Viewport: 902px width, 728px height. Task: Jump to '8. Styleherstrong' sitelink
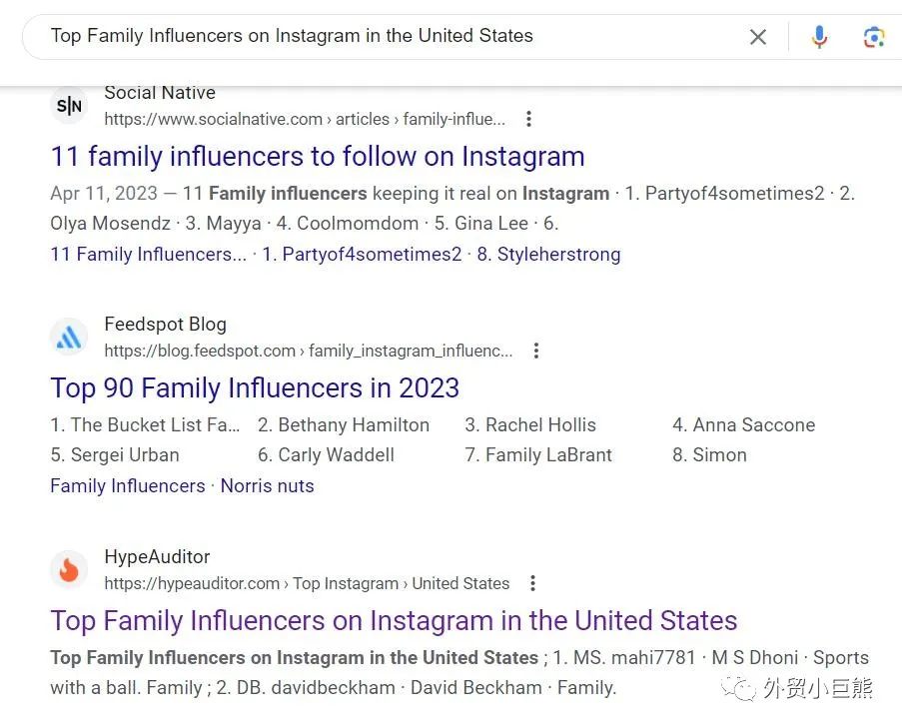pyautogui.click(x=548, y=255)
